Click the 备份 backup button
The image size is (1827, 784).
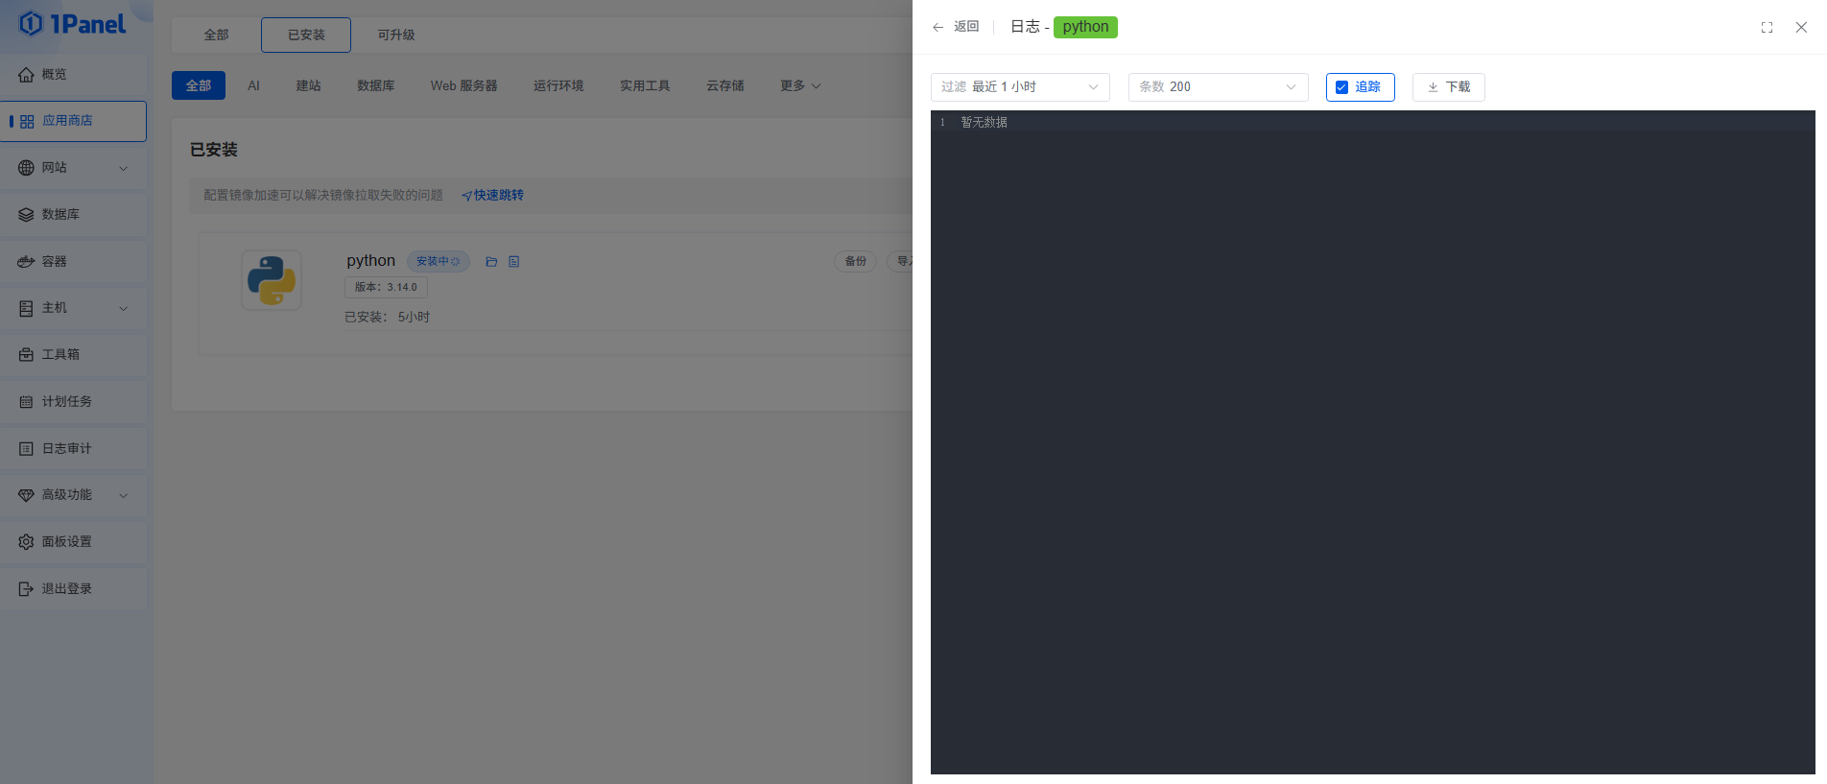click(855, 262)
